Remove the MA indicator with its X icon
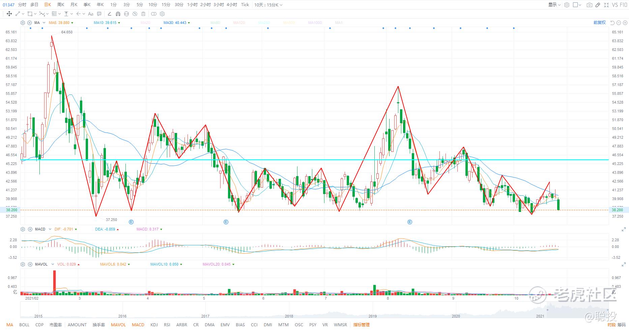629x331 pixels. (29, 23)
